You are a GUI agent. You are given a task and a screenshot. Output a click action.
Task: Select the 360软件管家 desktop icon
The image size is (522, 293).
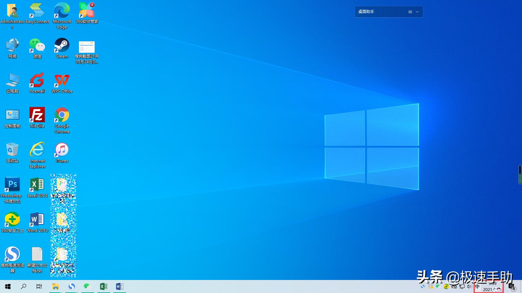pyautogui.click(x=87, y=11)
